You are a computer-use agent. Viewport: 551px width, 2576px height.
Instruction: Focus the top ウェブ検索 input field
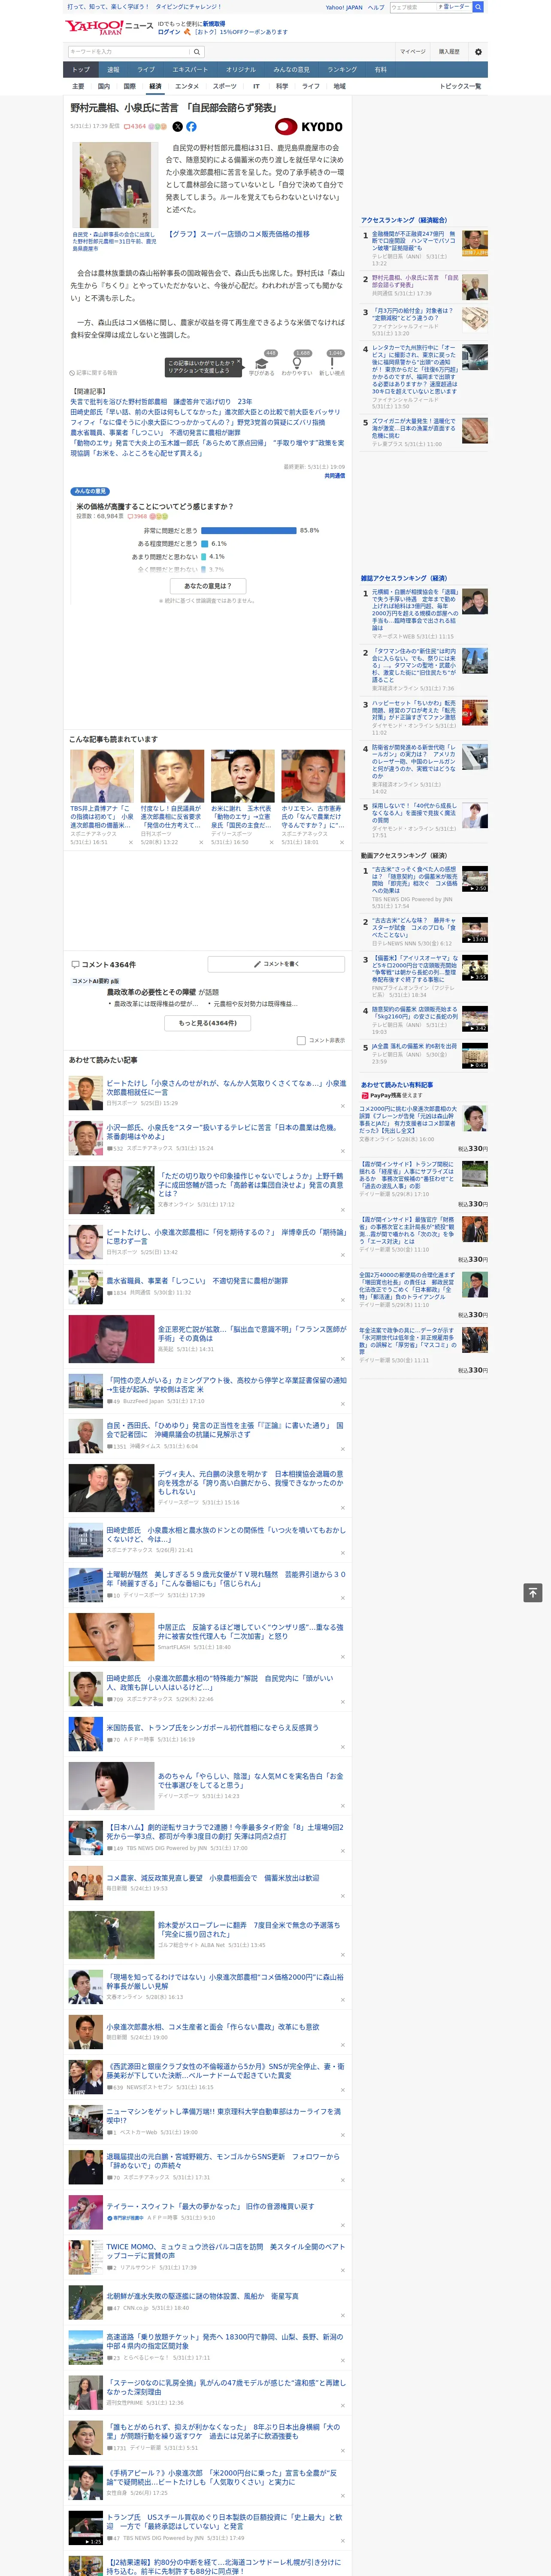(x=413, y=7)
